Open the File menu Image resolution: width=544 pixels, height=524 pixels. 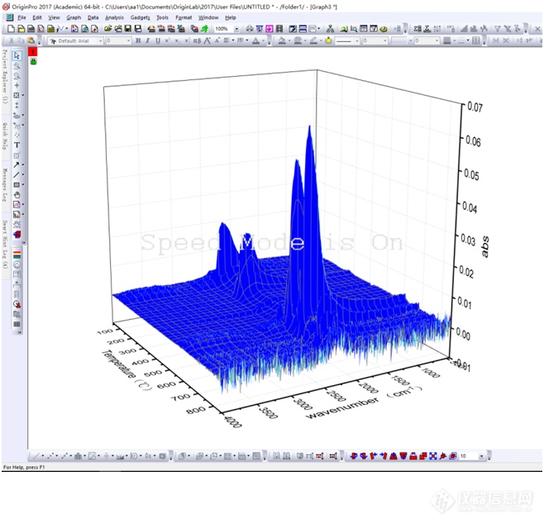pyautogui.click(x=21, y=17)
